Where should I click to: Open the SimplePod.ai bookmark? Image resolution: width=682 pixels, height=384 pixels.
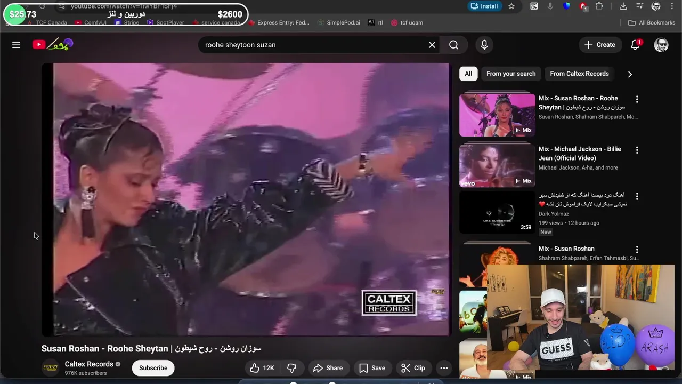pos(339,22)
